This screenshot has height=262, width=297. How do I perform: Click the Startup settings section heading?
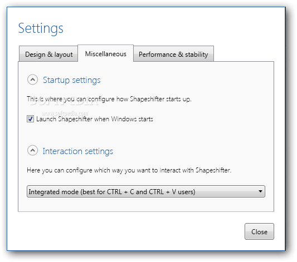pyautogui.click(x=71, y=80)
